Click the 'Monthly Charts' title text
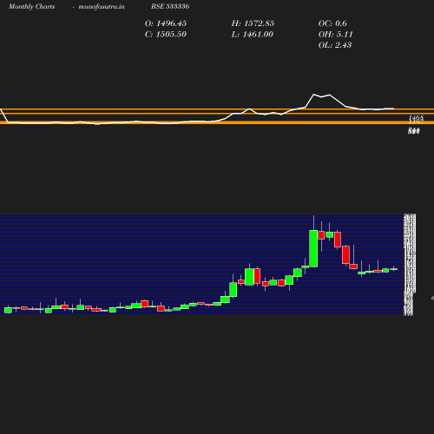 click(x=31, y=7)
